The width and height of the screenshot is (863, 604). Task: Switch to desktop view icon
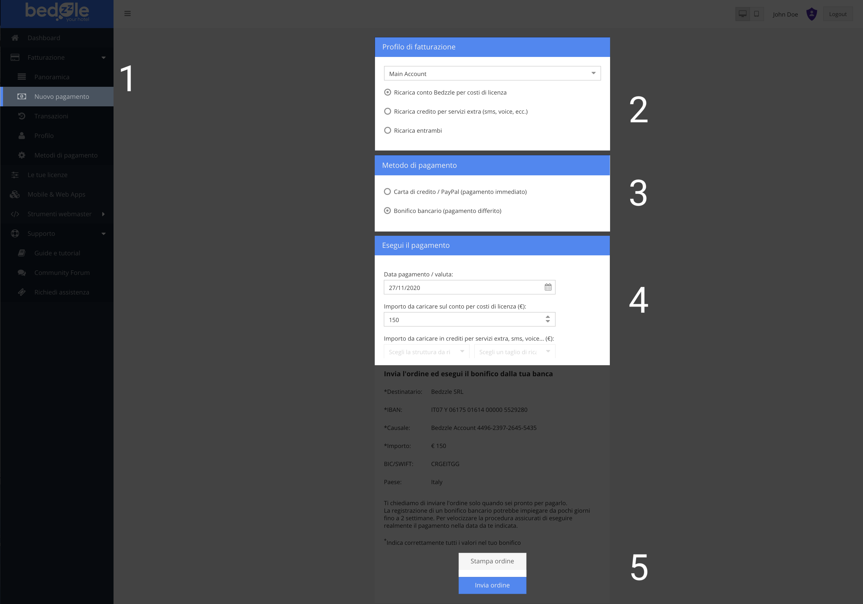pos(742,14)
